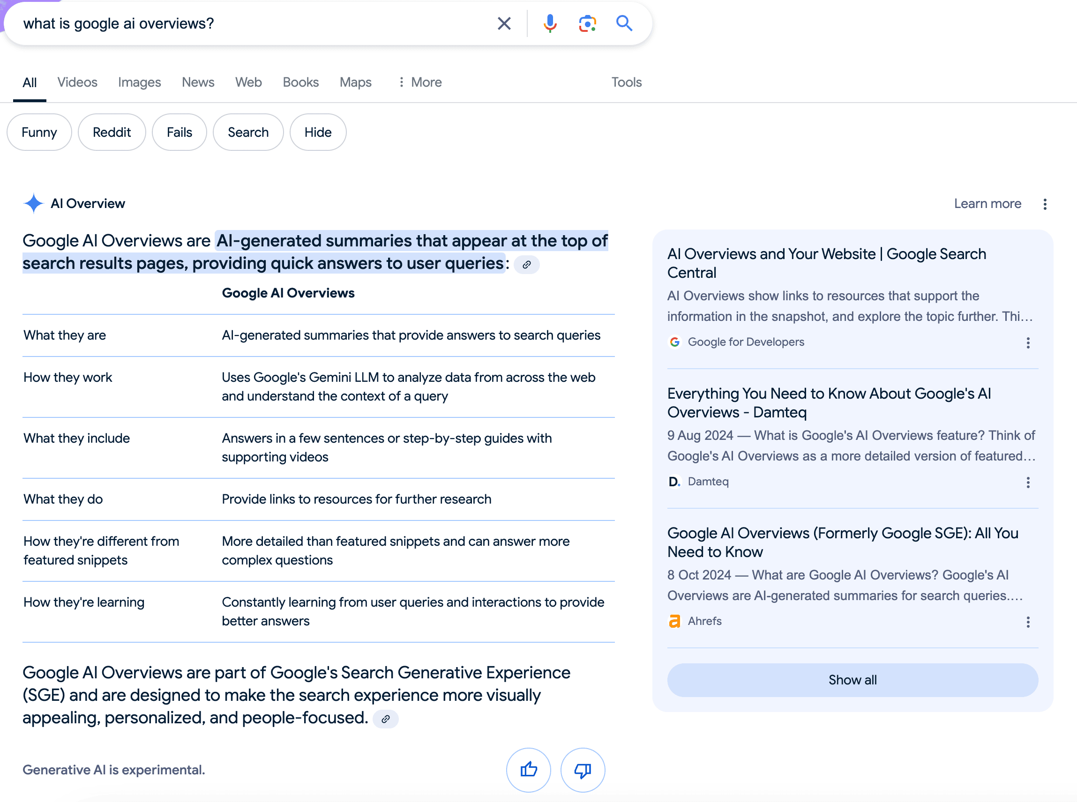Image resolution: width=1077 pixels, height=802 pixels.
Task: Select the Search filter chip
Action: click(x=248, y=132)
